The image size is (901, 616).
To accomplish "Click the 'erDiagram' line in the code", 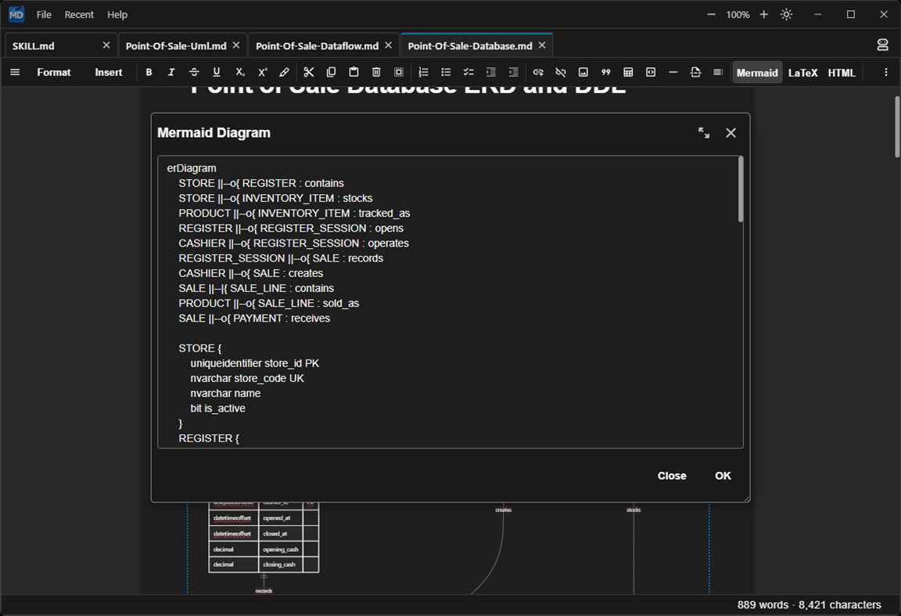I will pyautogui.click(x=192, y=168).
